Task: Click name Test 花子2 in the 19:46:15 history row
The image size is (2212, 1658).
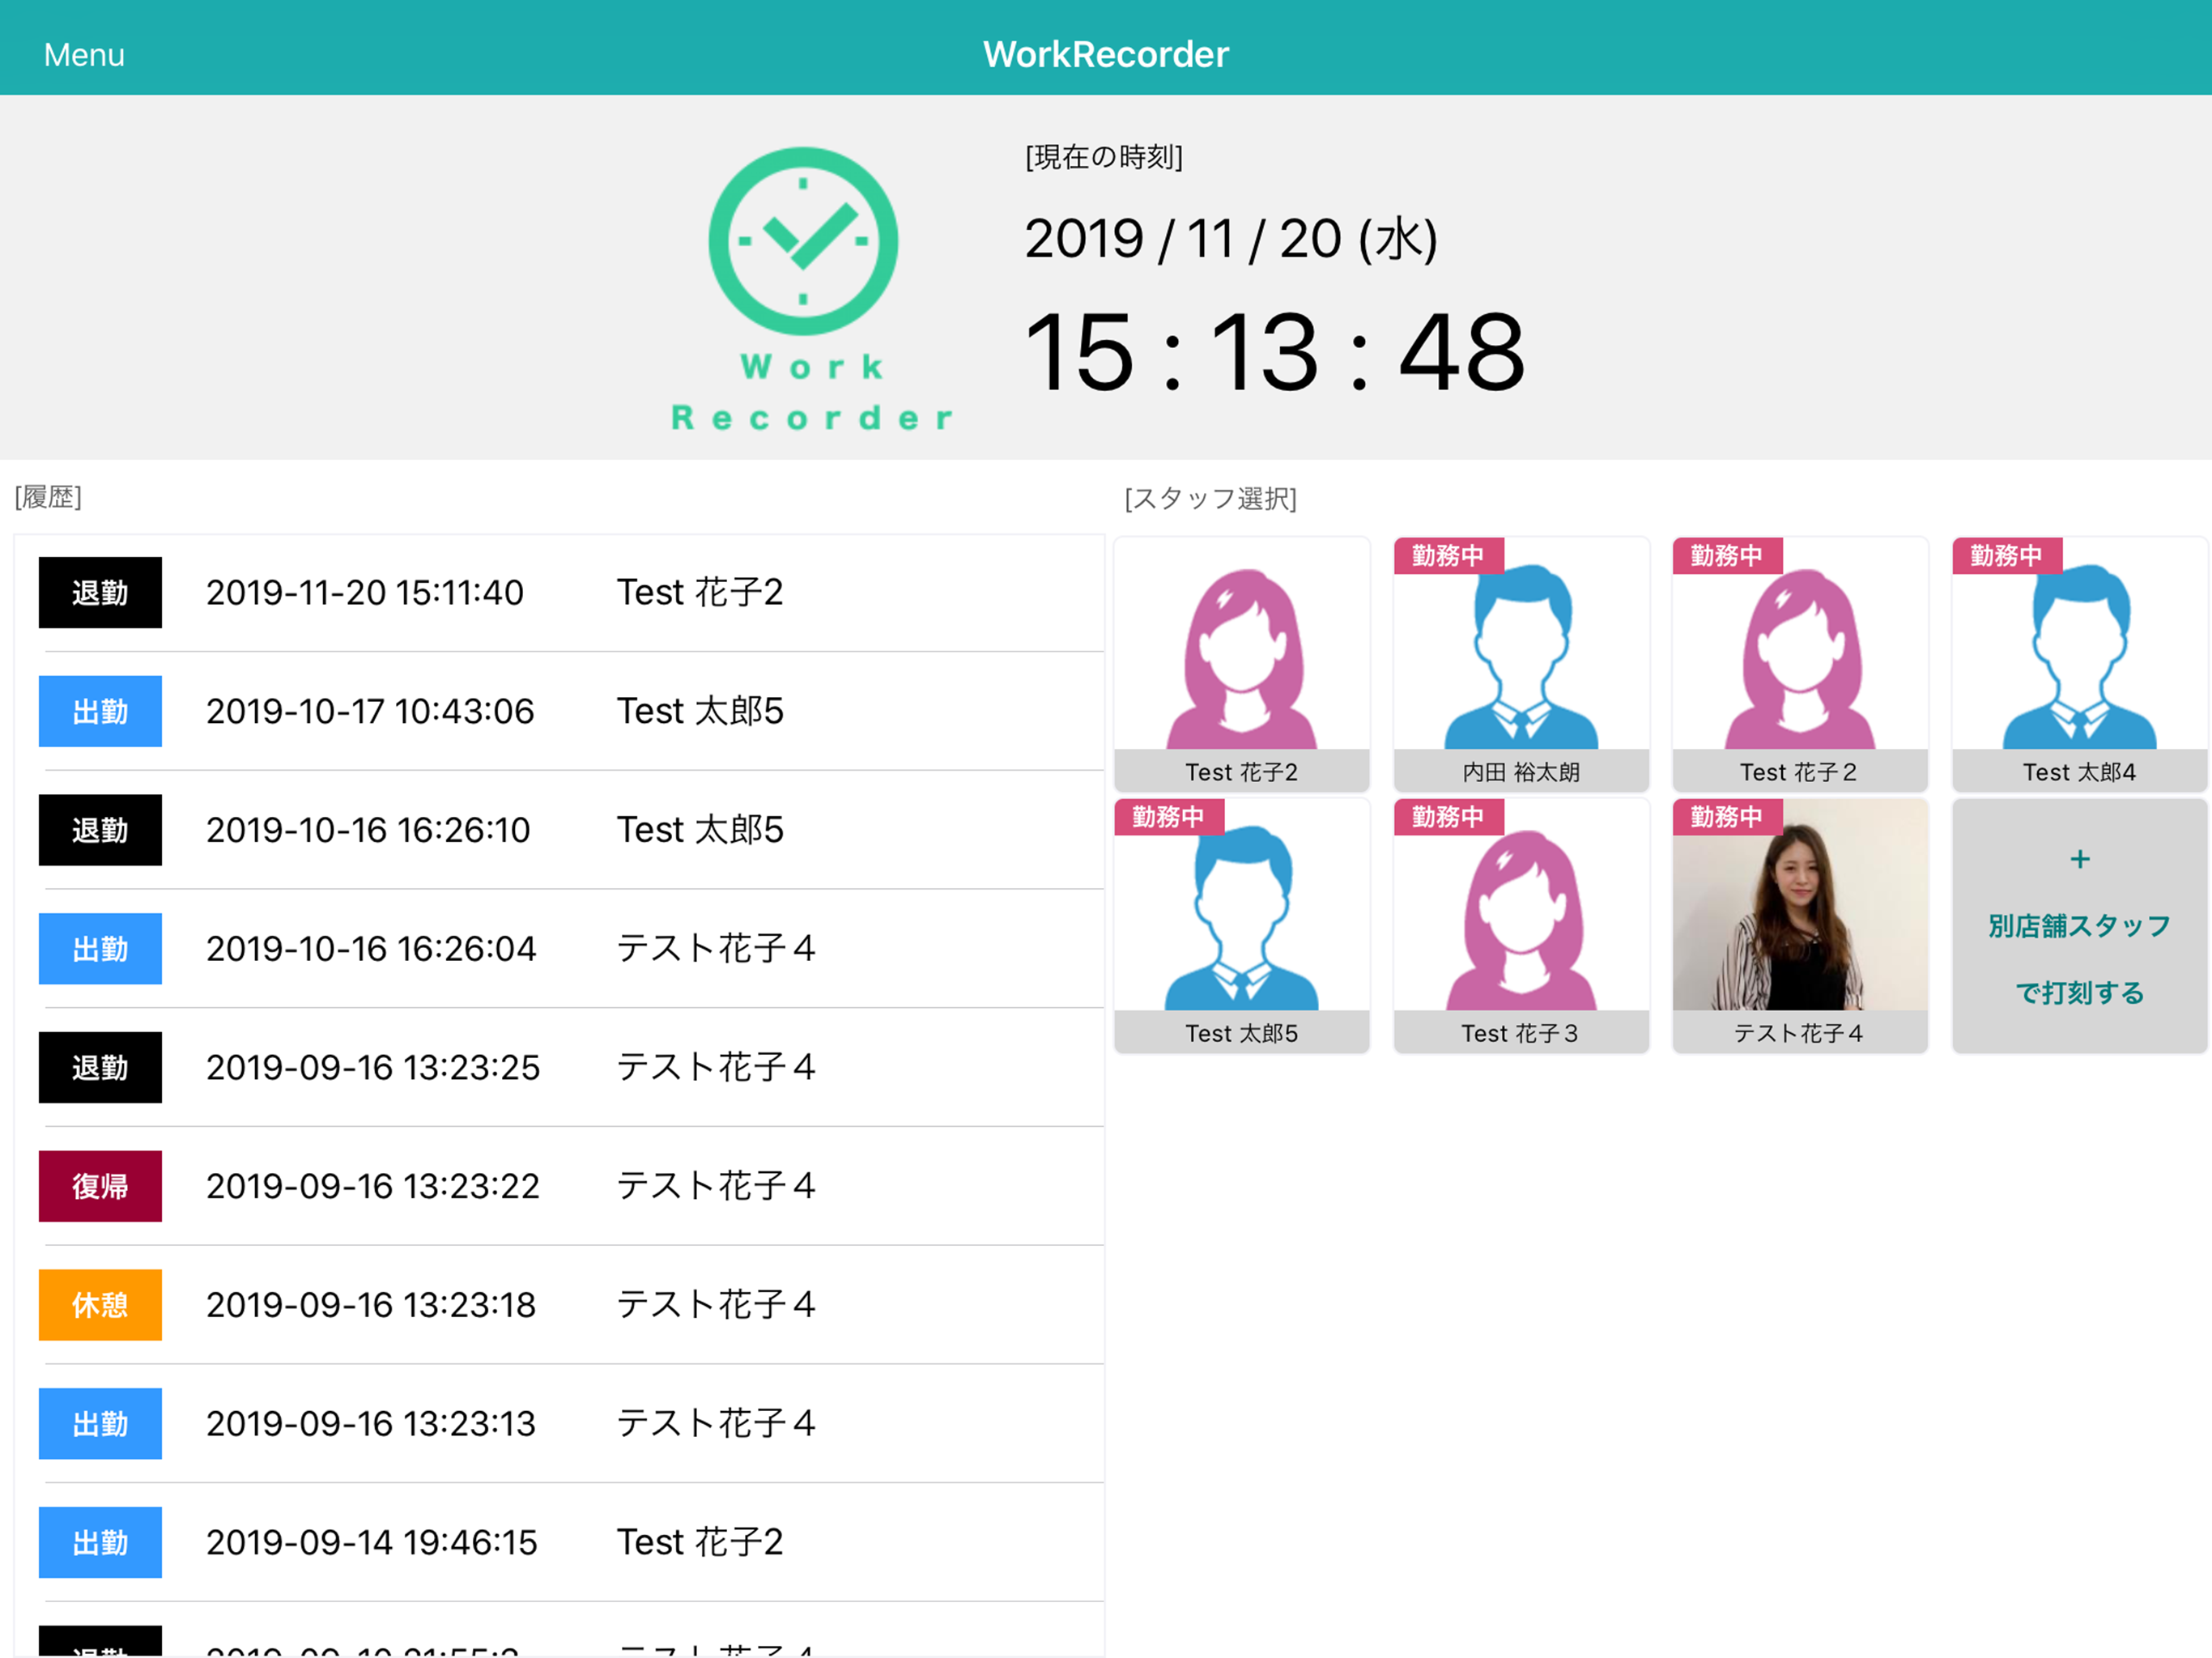Action: coord(700,1542)
